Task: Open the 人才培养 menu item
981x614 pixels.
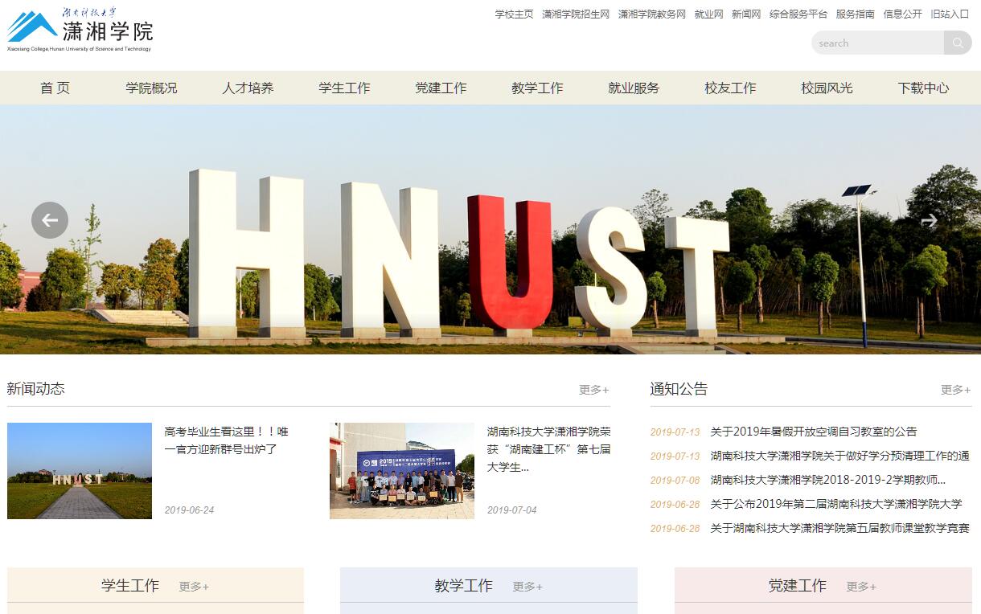Action: pos(248,88)
